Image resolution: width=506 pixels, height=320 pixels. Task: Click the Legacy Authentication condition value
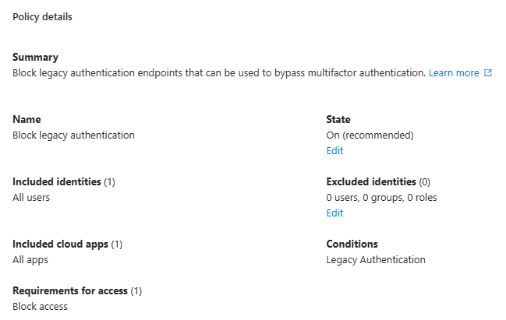[376, 260]
